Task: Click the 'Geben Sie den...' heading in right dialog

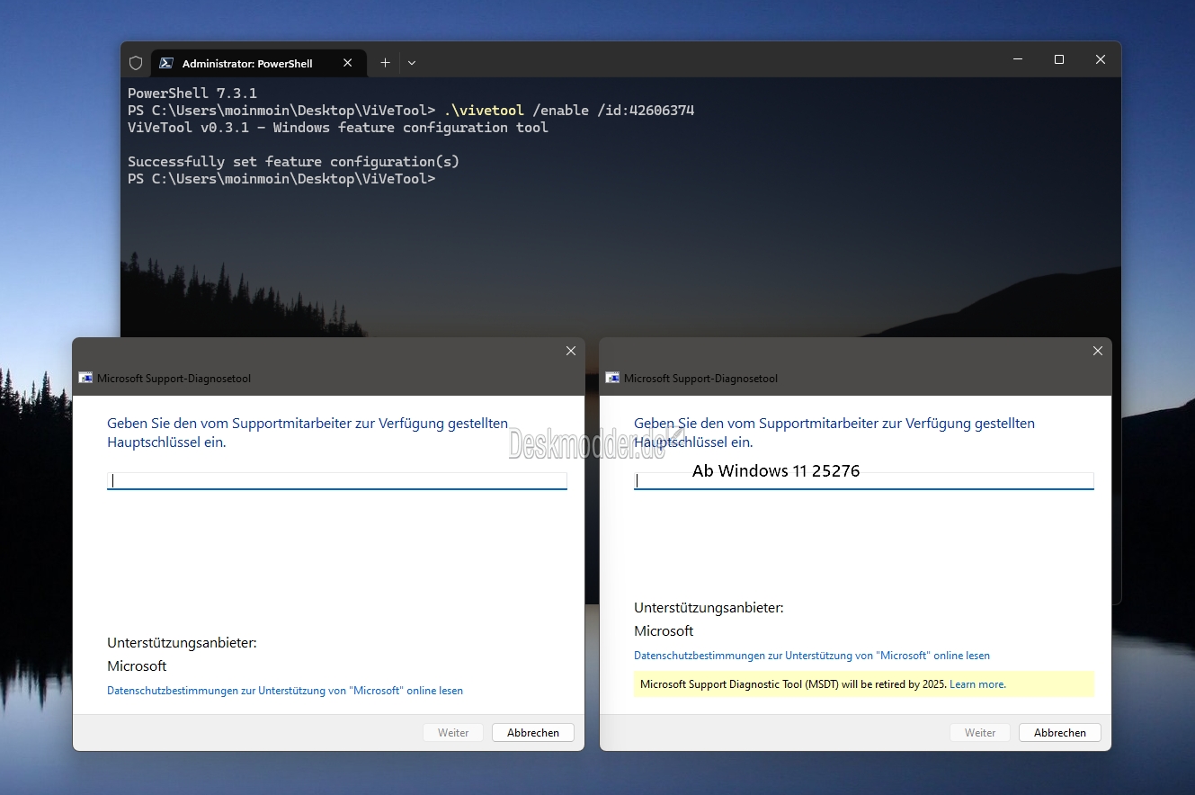Action: (834, 433)
